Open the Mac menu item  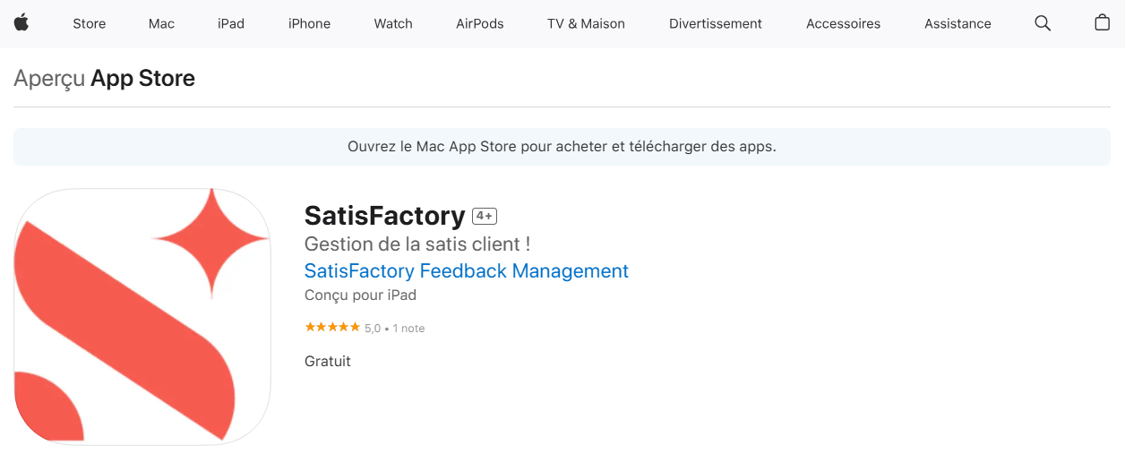click(x=161, y=24)
